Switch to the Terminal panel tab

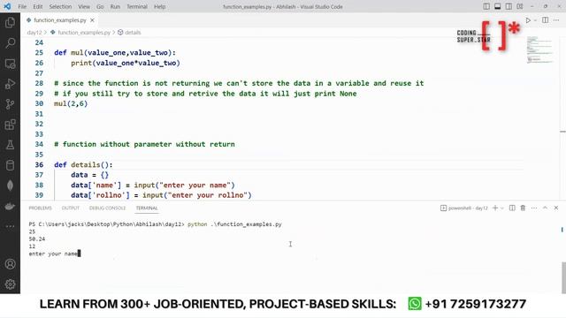(x=147, y=208)
